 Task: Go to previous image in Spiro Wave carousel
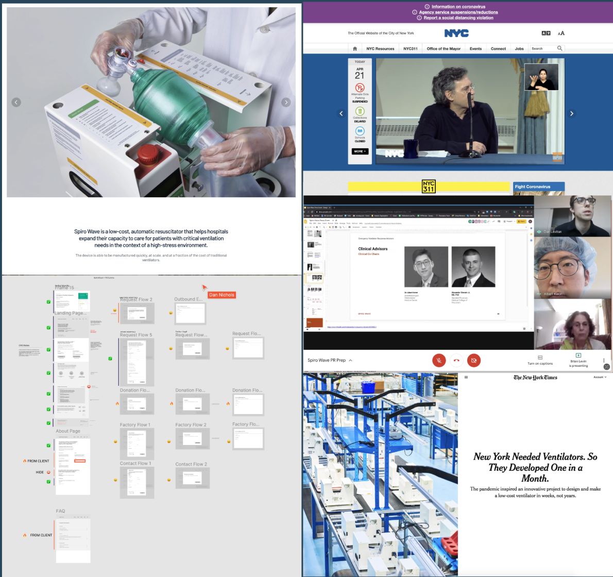point(16,103)
